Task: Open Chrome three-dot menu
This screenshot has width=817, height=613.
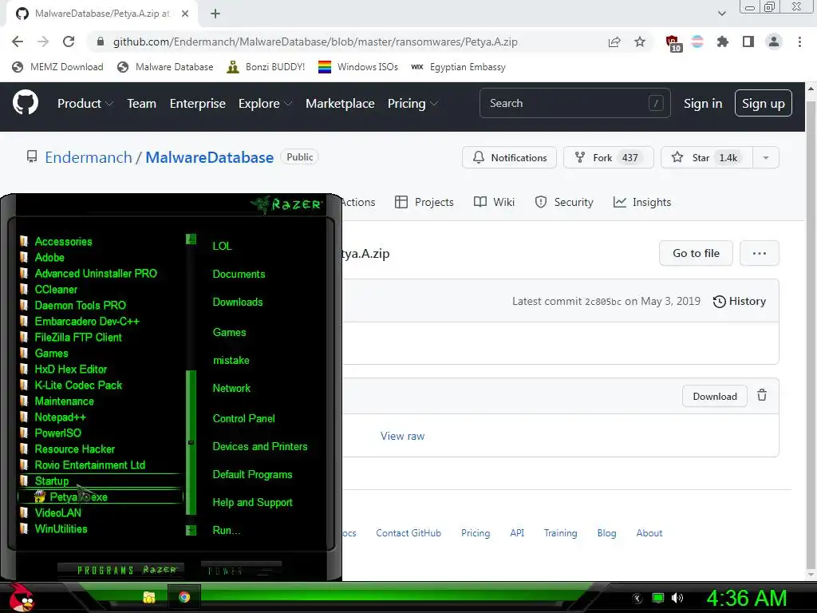Action: pyautogui.click(x=799, y=42)
